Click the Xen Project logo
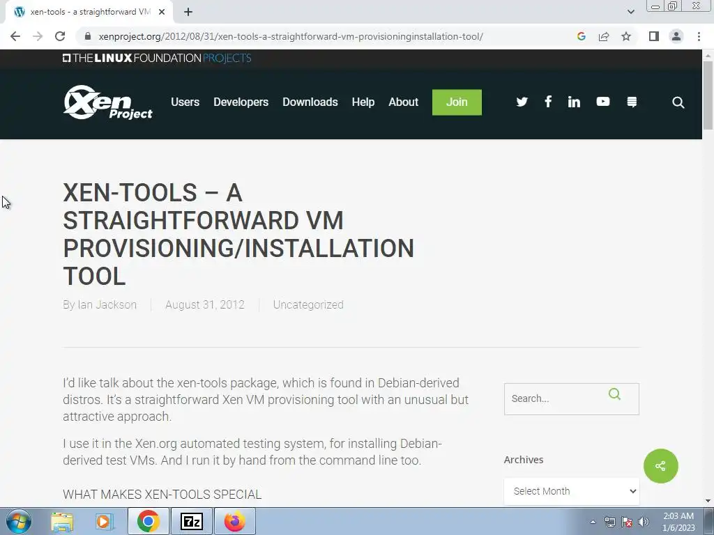714x535 pixels. [x=108, y=102]
